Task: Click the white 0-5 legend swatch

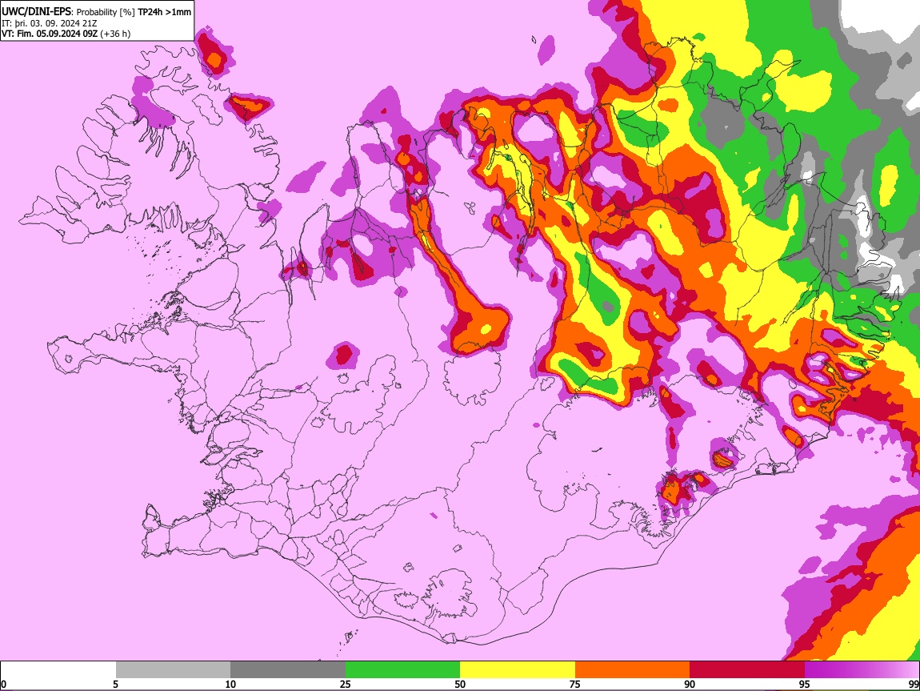Action: tap(58, 670)
